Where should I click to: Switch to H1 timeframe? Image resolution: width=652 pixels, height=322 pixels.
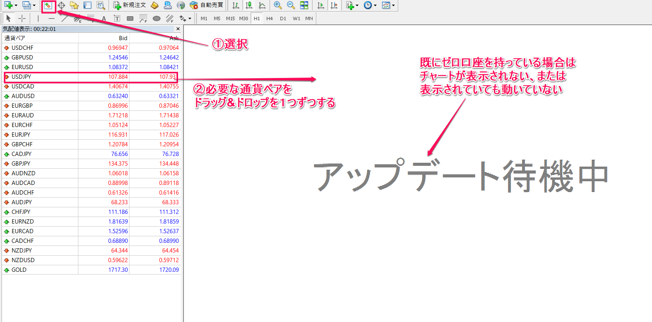click(257, 19)
